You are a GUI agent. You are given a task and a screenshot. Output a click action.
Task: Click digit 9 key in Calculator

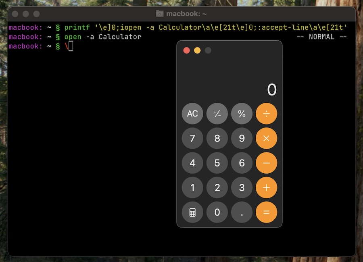tap(242, 138)
